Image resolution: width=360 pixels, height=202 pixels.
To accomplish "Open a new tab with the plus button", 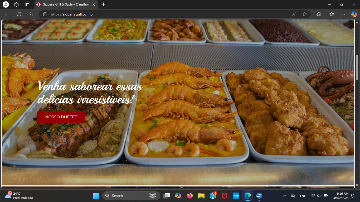I will pos(104,4).
